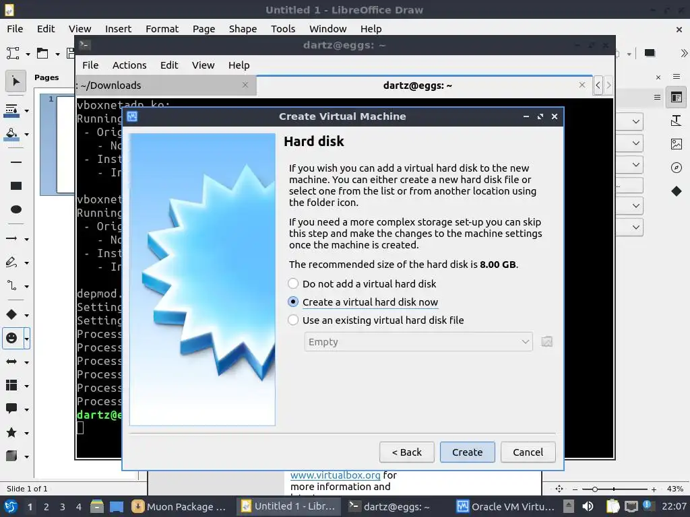The width and height of the screenshot is (690, 517).
Task: Click the zoom in plus button
Action: coord(654,489)
